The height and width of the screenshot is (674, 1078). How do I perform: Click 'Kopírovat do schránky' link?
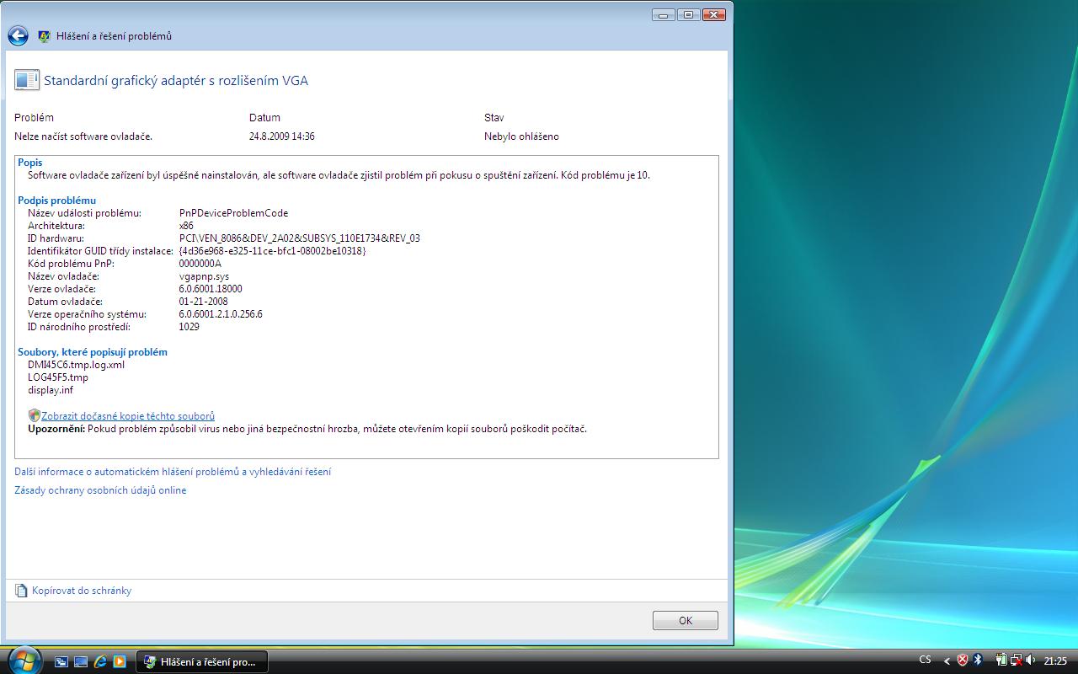[82, 591]
